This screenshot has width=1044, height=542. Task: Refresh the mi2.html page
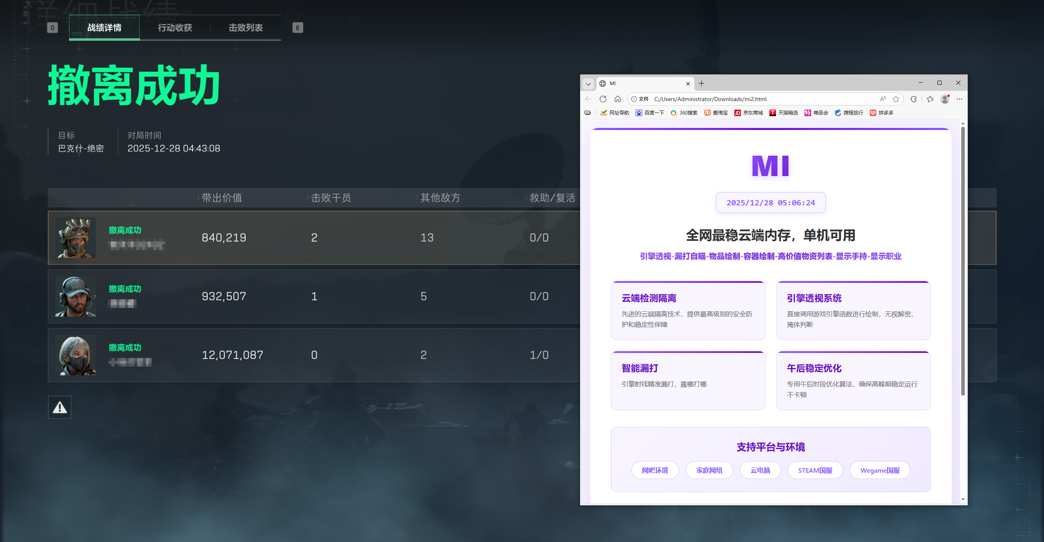pyautogui.click(x=603, y=99)
